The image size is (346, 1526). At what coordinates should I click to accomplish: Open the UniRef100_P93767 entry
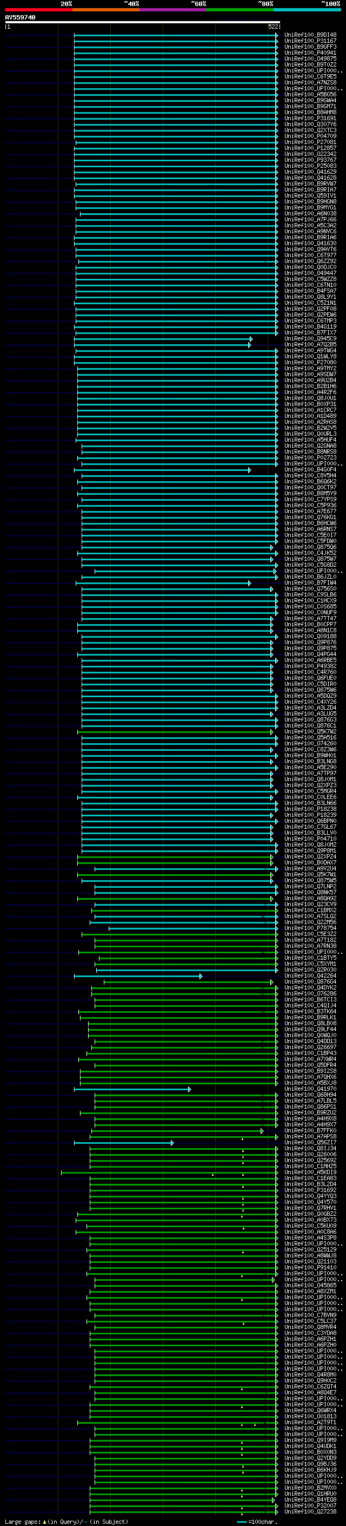310,160
